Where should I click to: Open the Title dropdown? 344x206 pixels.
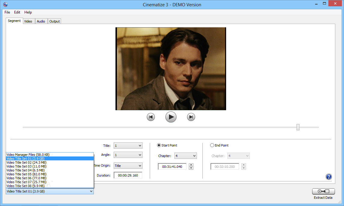tap(128, 146)
